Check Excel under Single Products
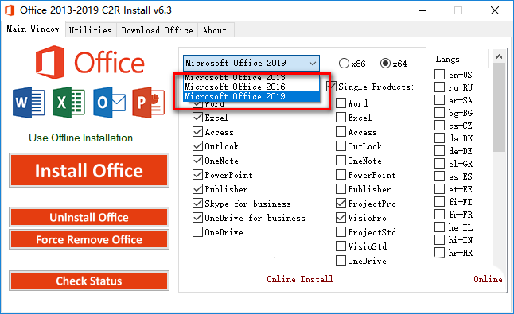The width and height of the screenshot is (514, 314). [x=341, y=117]
